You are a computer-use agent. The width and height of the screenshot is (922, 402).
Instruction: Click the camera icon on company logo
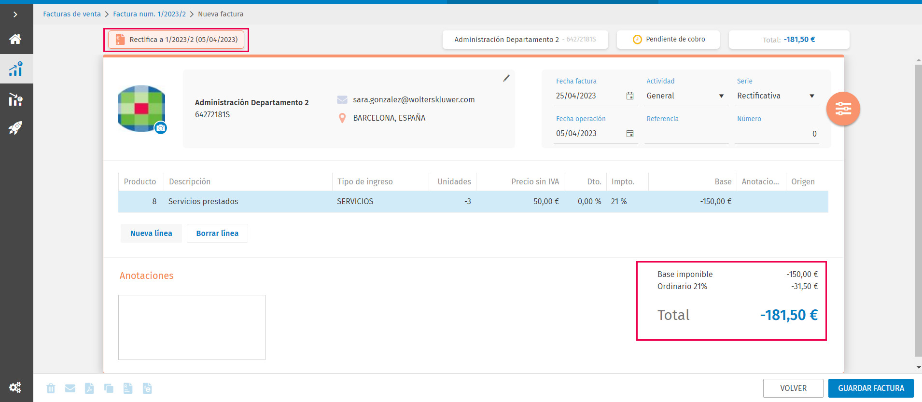coord(161,128)
